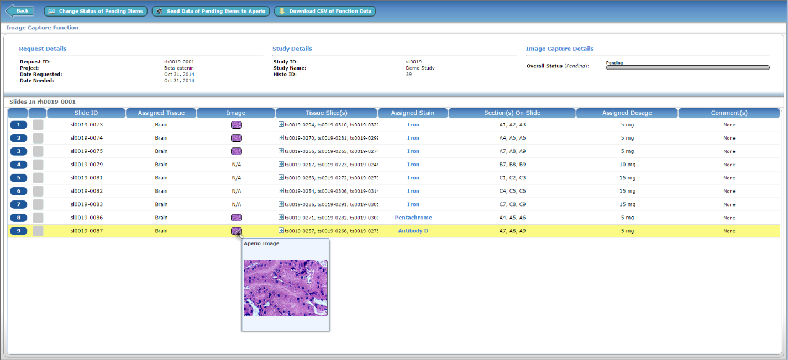This screenshot has height=360, width=788.
Task: Click the 'Aperio Image' popup title
Action: pyautogui.click(x=261, y=243)
